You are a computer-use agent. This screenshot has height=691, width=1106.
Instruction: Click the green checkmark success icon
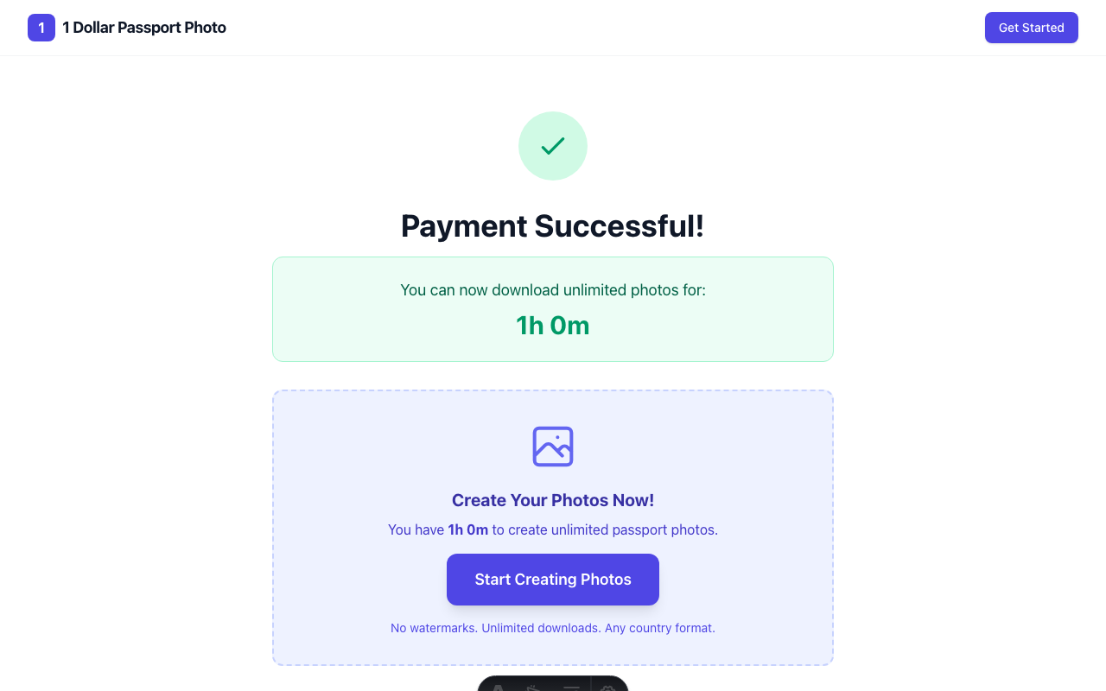552,146
